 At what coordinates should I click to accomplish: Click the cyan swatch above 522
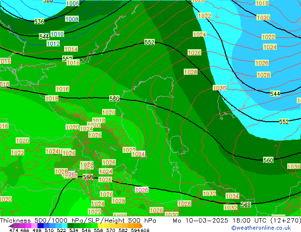pyautogui.click(x=65, y=226)
